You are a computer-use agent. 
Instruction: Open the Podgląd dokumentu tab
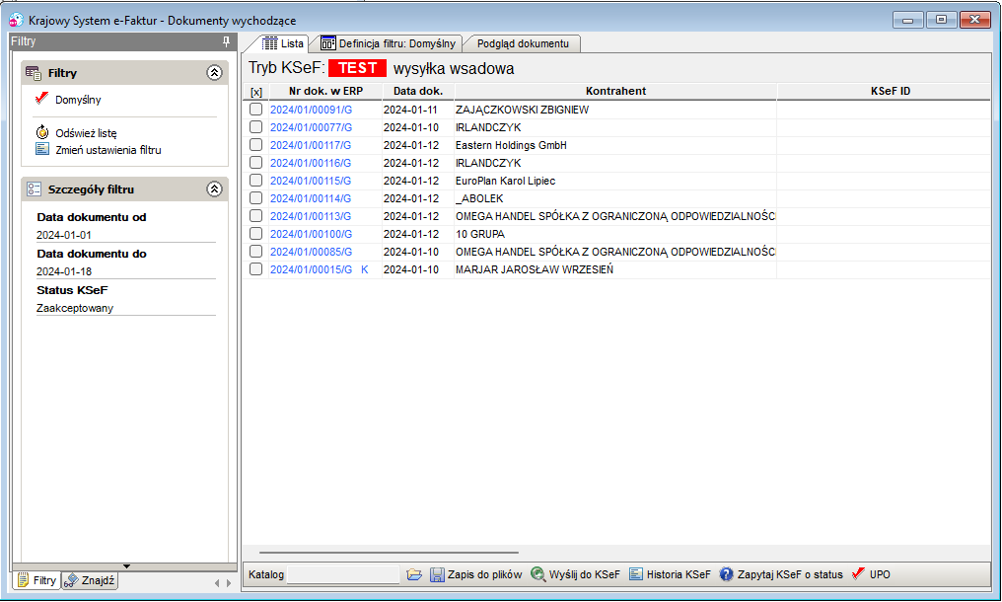pyautogui.click(x=523, y=43)
